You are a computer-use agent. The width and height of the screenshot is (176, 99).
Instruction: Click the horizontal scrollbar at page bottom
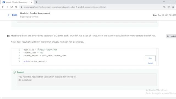88,98
